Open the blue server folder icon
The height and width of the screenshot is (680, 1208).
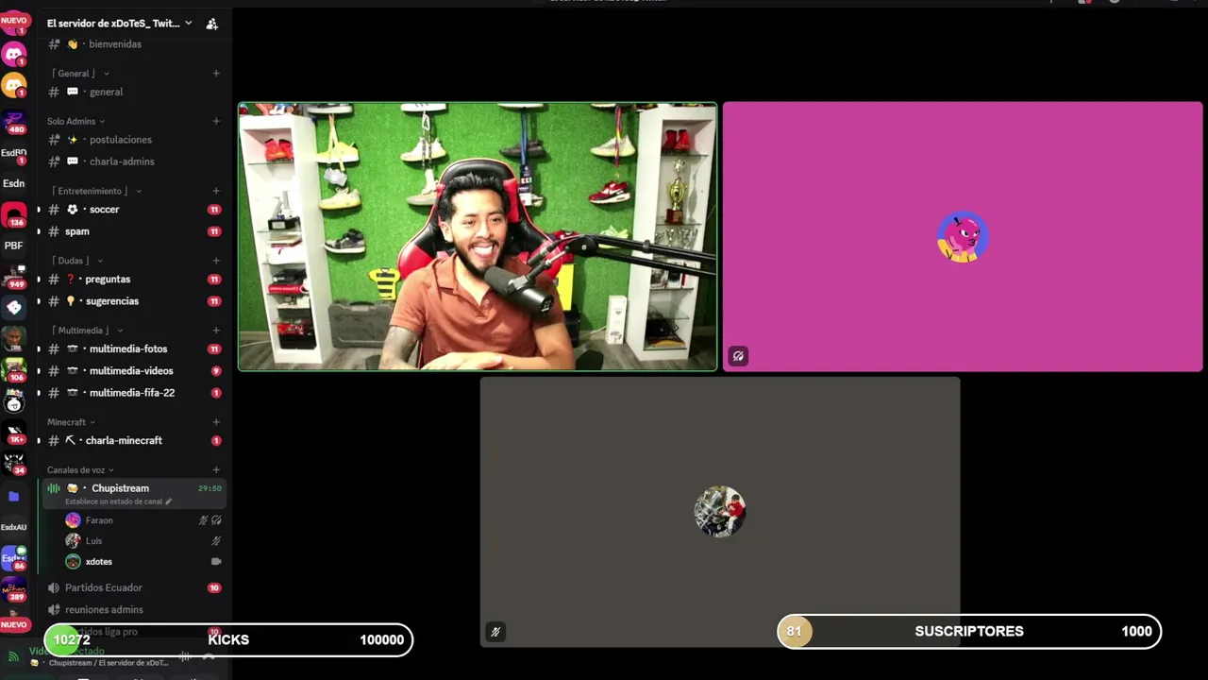(x=14, y=496)
